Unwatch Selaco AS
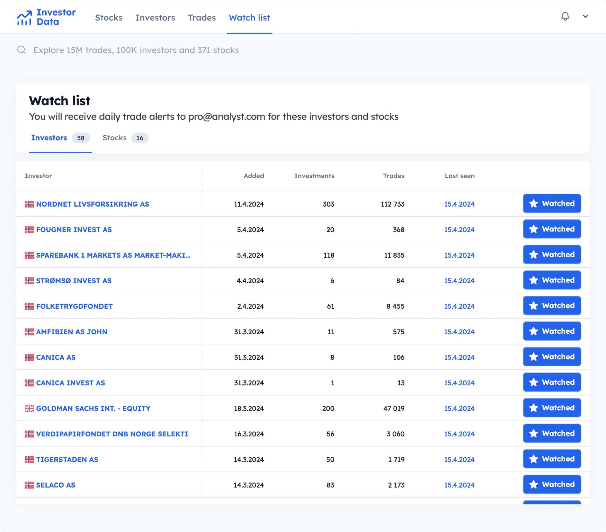 (551, 484)
